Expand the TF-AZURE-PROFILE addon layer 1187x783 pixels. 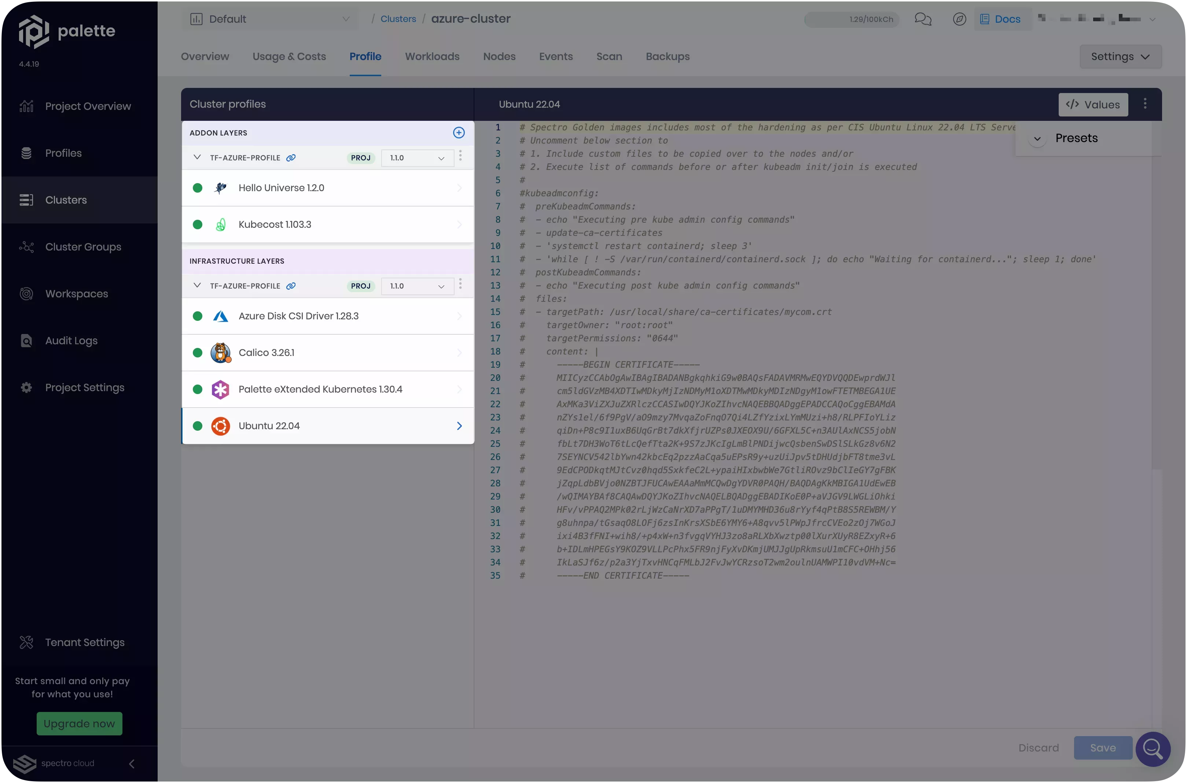coord(197,157)
